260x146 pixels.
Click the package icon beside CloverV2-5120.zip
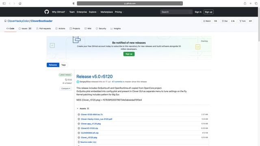(x=79, y=128)
